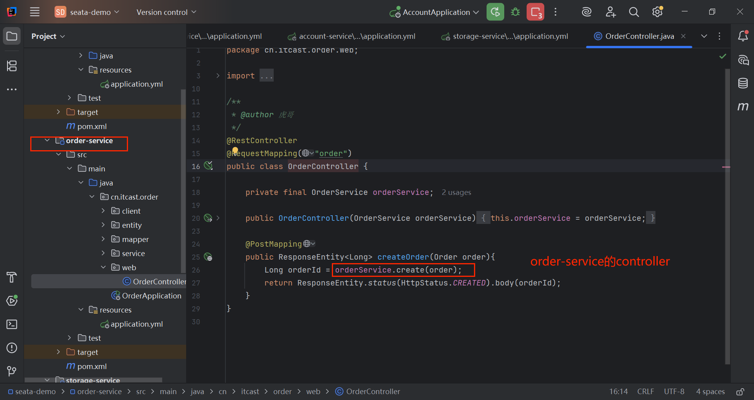Open the Maven tool window
Image resolution: width=754 pixels, height=400 pixels.
pos(743,106)
